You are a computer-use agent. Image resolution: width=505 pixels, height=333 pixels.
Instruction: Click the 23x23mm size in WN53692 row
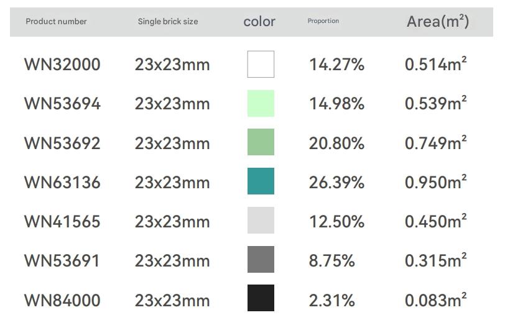click(172, 143)
